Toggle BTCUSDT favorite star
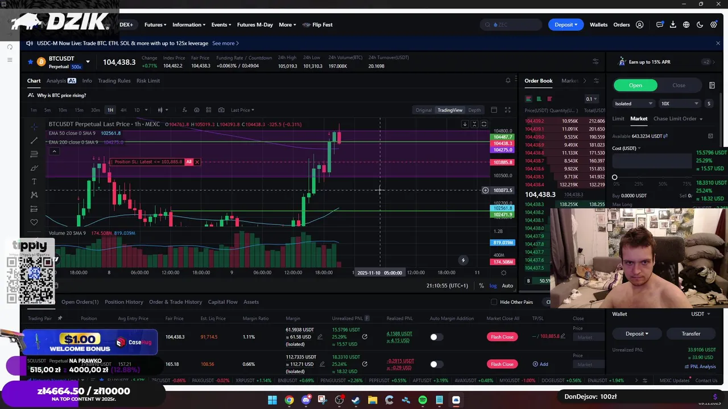The image size is (728, 409). tap(31, 61)
